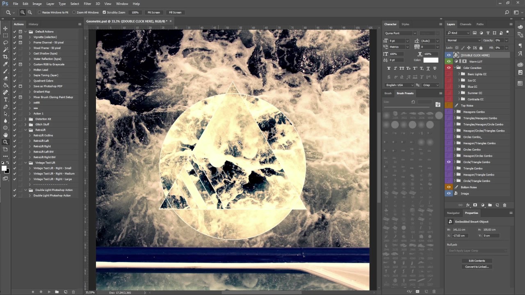Image resolution: width=525 pixels, height=295 pixels.
Task: Select the Pen tool
Action: point(5,107)
